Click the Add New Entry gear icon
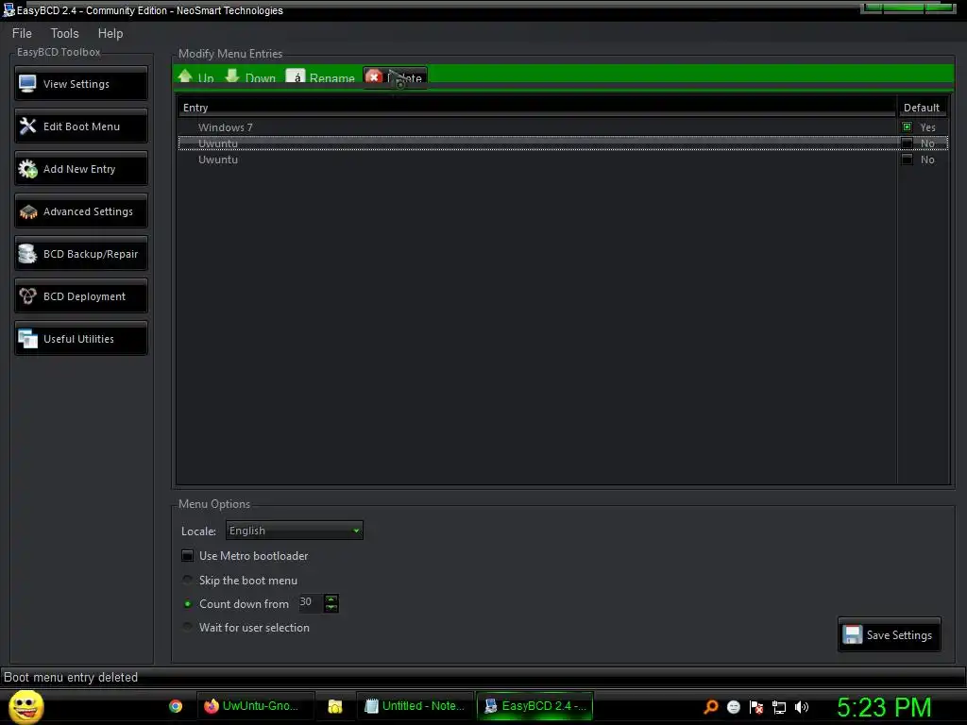Viewport: 967px width, 725px height. click(27, 169)
